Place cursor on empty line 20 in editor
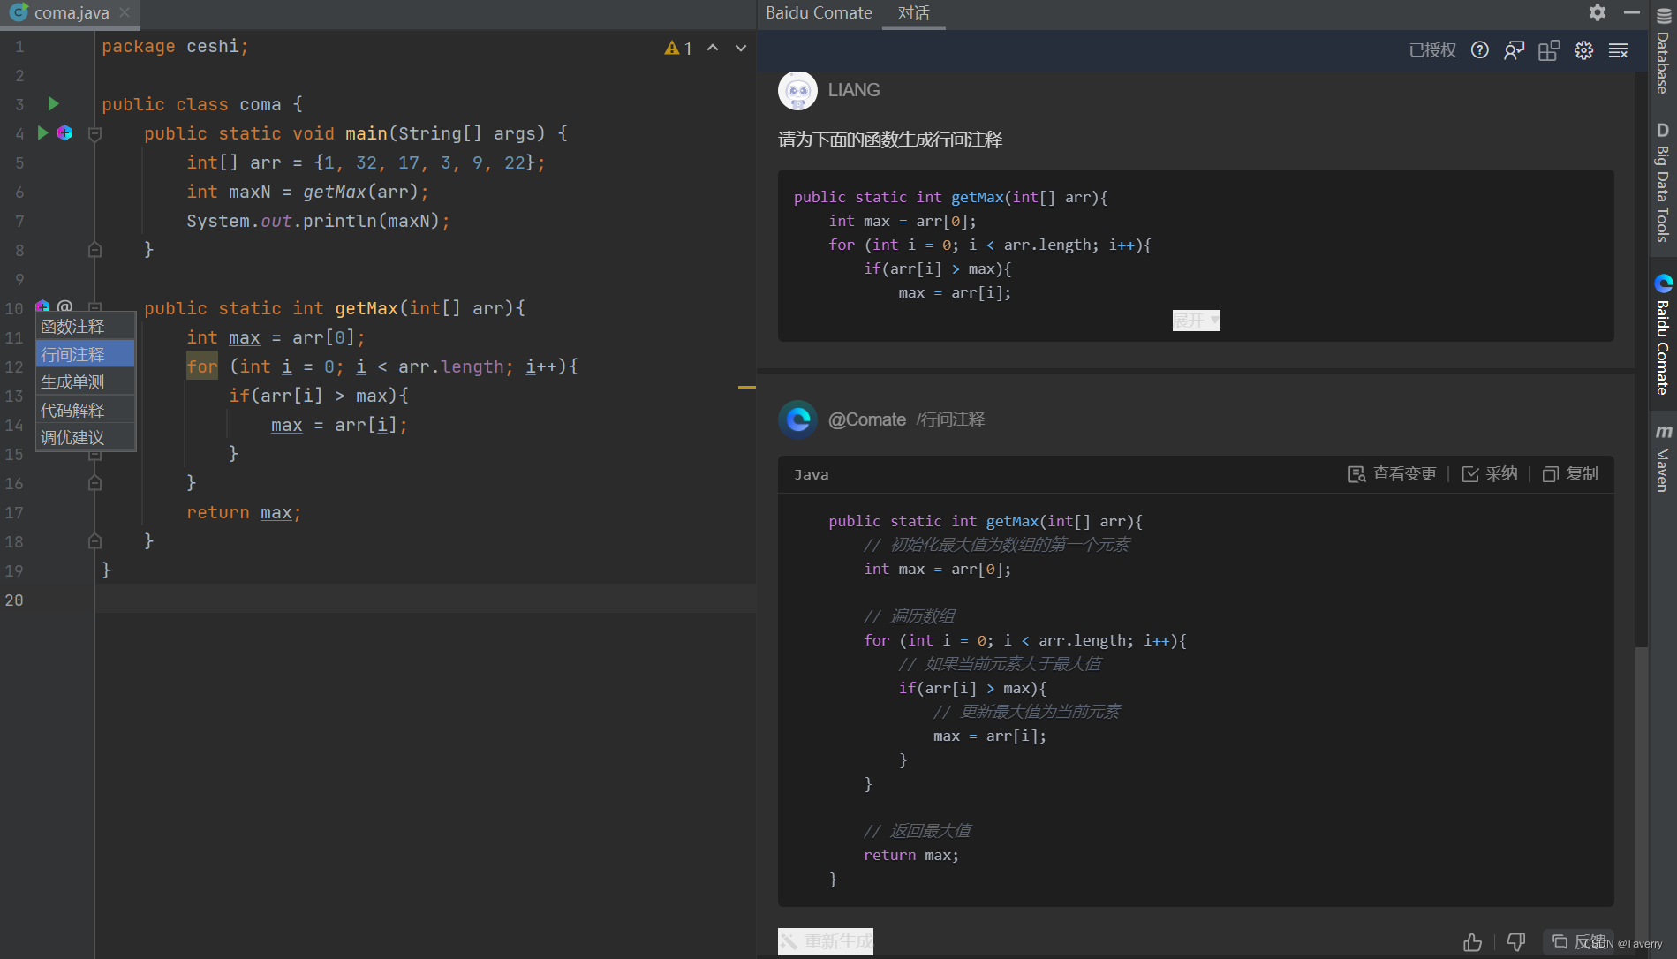Viewport: 1677px width, 959px height. pos(424,600)
